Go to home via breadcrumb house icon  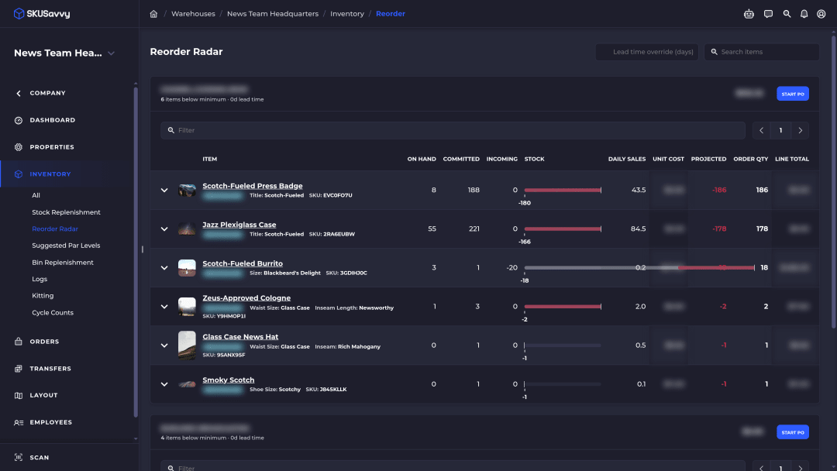[x=153, y=14]
